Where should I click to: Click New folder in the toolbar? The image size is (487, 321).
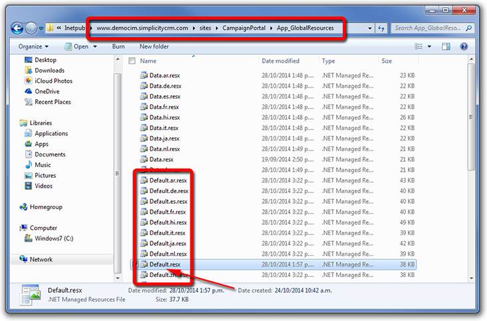[154, 47]
